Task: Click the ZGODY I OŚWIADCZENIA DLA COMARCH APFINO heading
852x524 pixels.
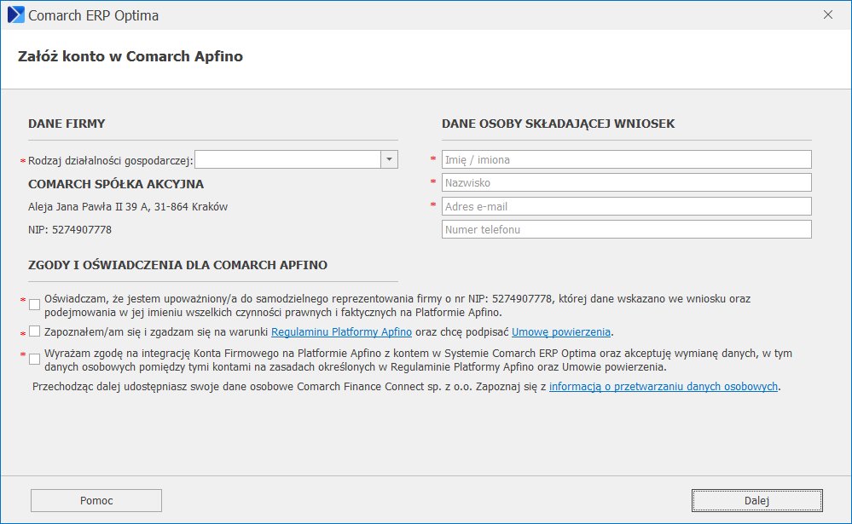Action: (177, 265)
